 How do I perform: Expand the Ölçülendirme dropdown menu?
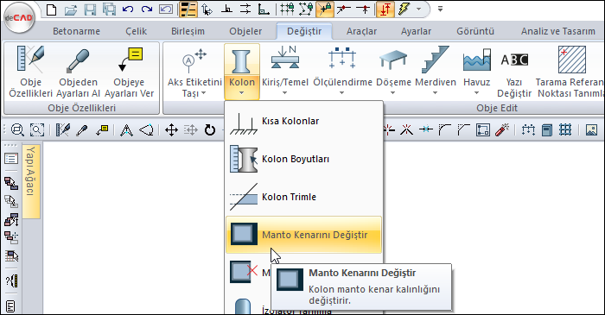click(x=342, y=93)
